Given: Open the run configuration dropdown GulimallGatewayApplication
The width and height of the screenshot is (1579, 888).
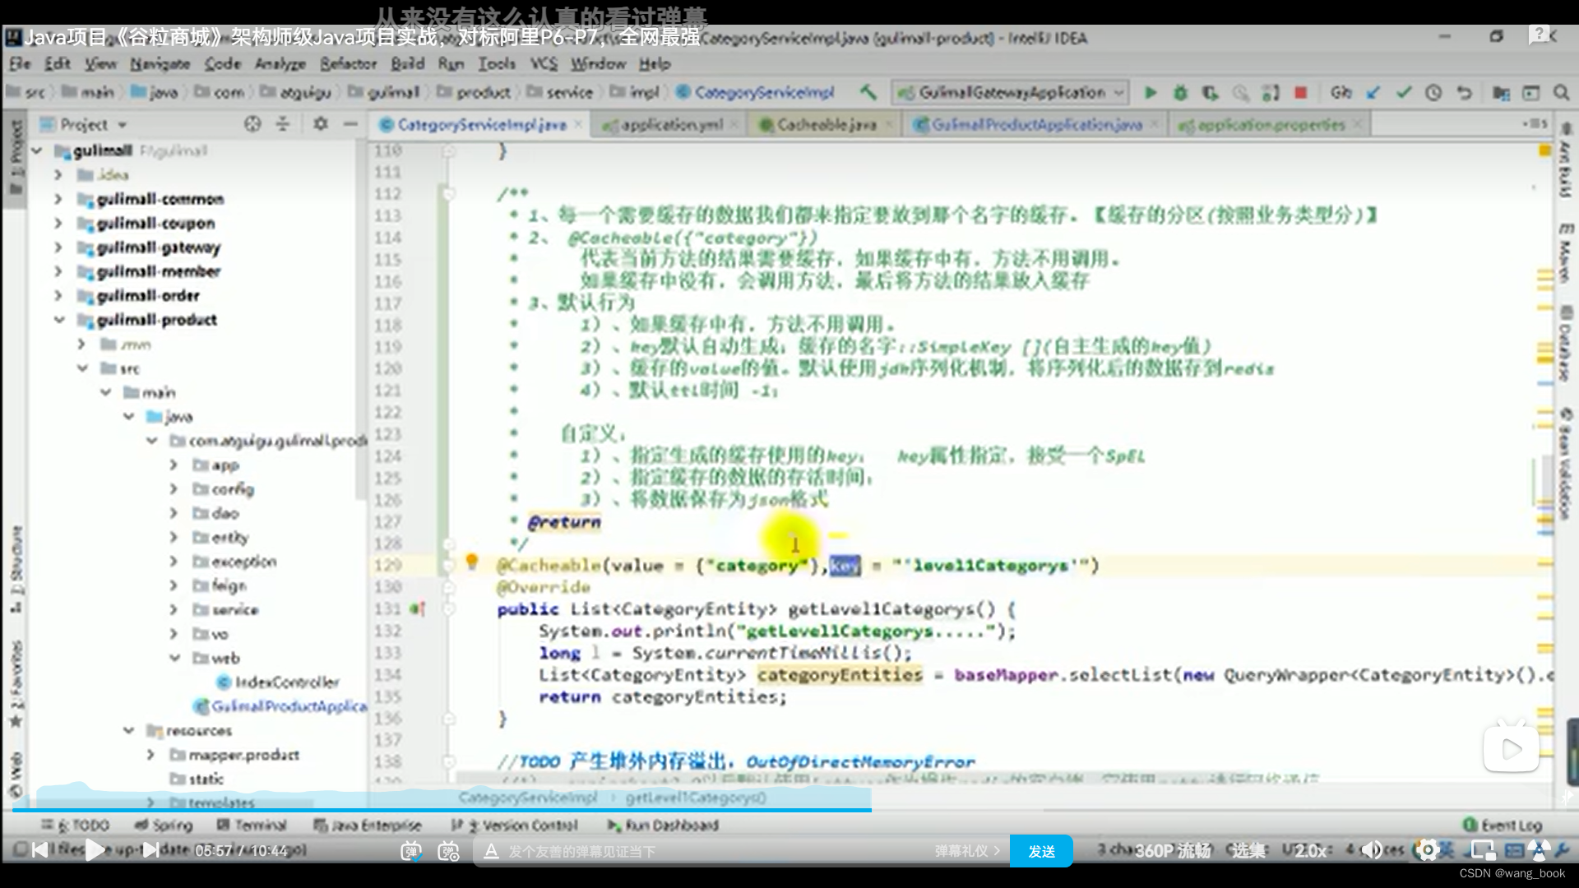Looking at the screenshot, I should coord(1010,93).
